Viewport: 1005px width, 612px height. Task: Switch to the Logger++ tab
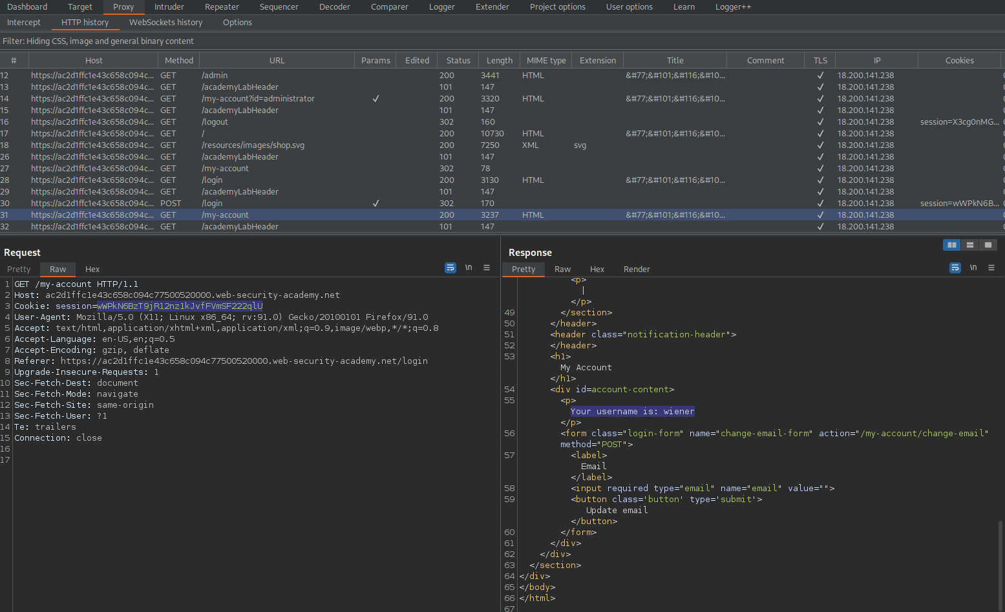tap(734, 7)
